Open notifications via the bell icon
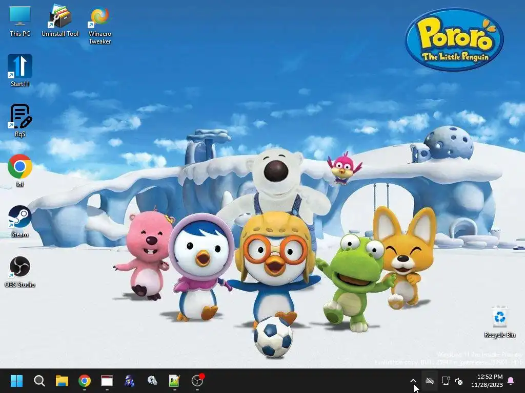The width and height of the screenshot is (525, 393). [x=511, y=381]
